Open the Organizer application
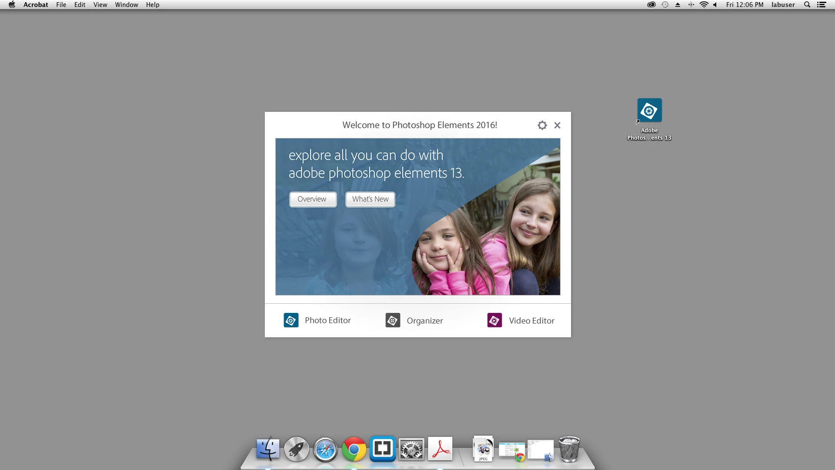Viewport: 835px width, 470px height. point(414,321)
